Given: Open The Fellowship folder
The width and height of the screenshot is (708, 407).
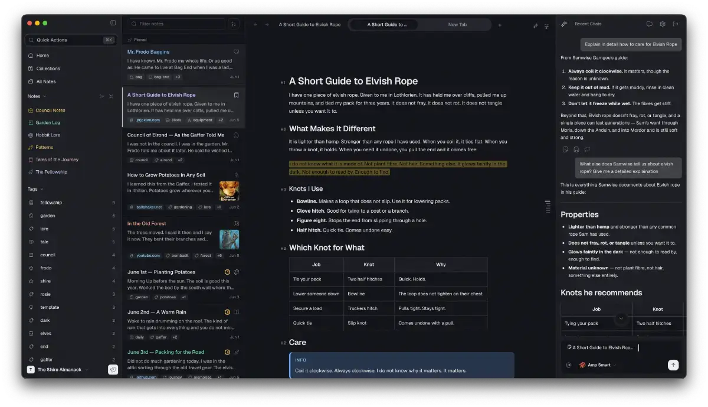Looking at the screenshot, I should (x=72, y=172).
